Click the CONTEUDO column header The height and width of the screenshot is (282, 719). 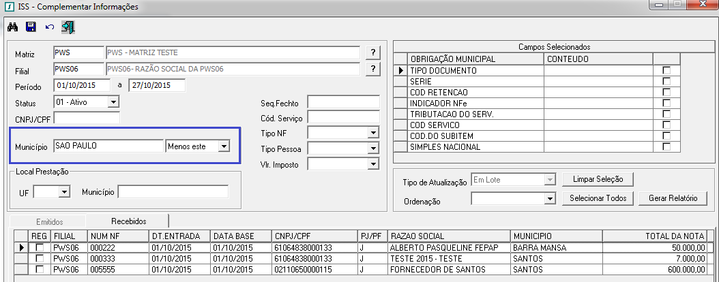click(598, 59)
